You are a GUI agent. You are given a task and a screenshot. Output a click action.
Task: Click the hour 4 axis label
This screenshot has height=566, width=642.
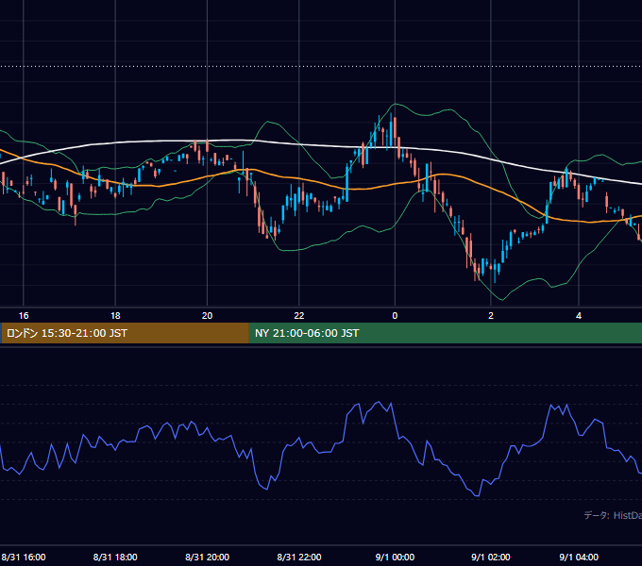tap(579, 316)
